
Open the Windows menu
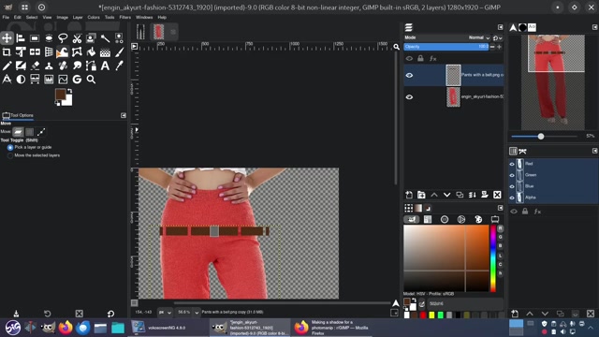click(144, 17)
